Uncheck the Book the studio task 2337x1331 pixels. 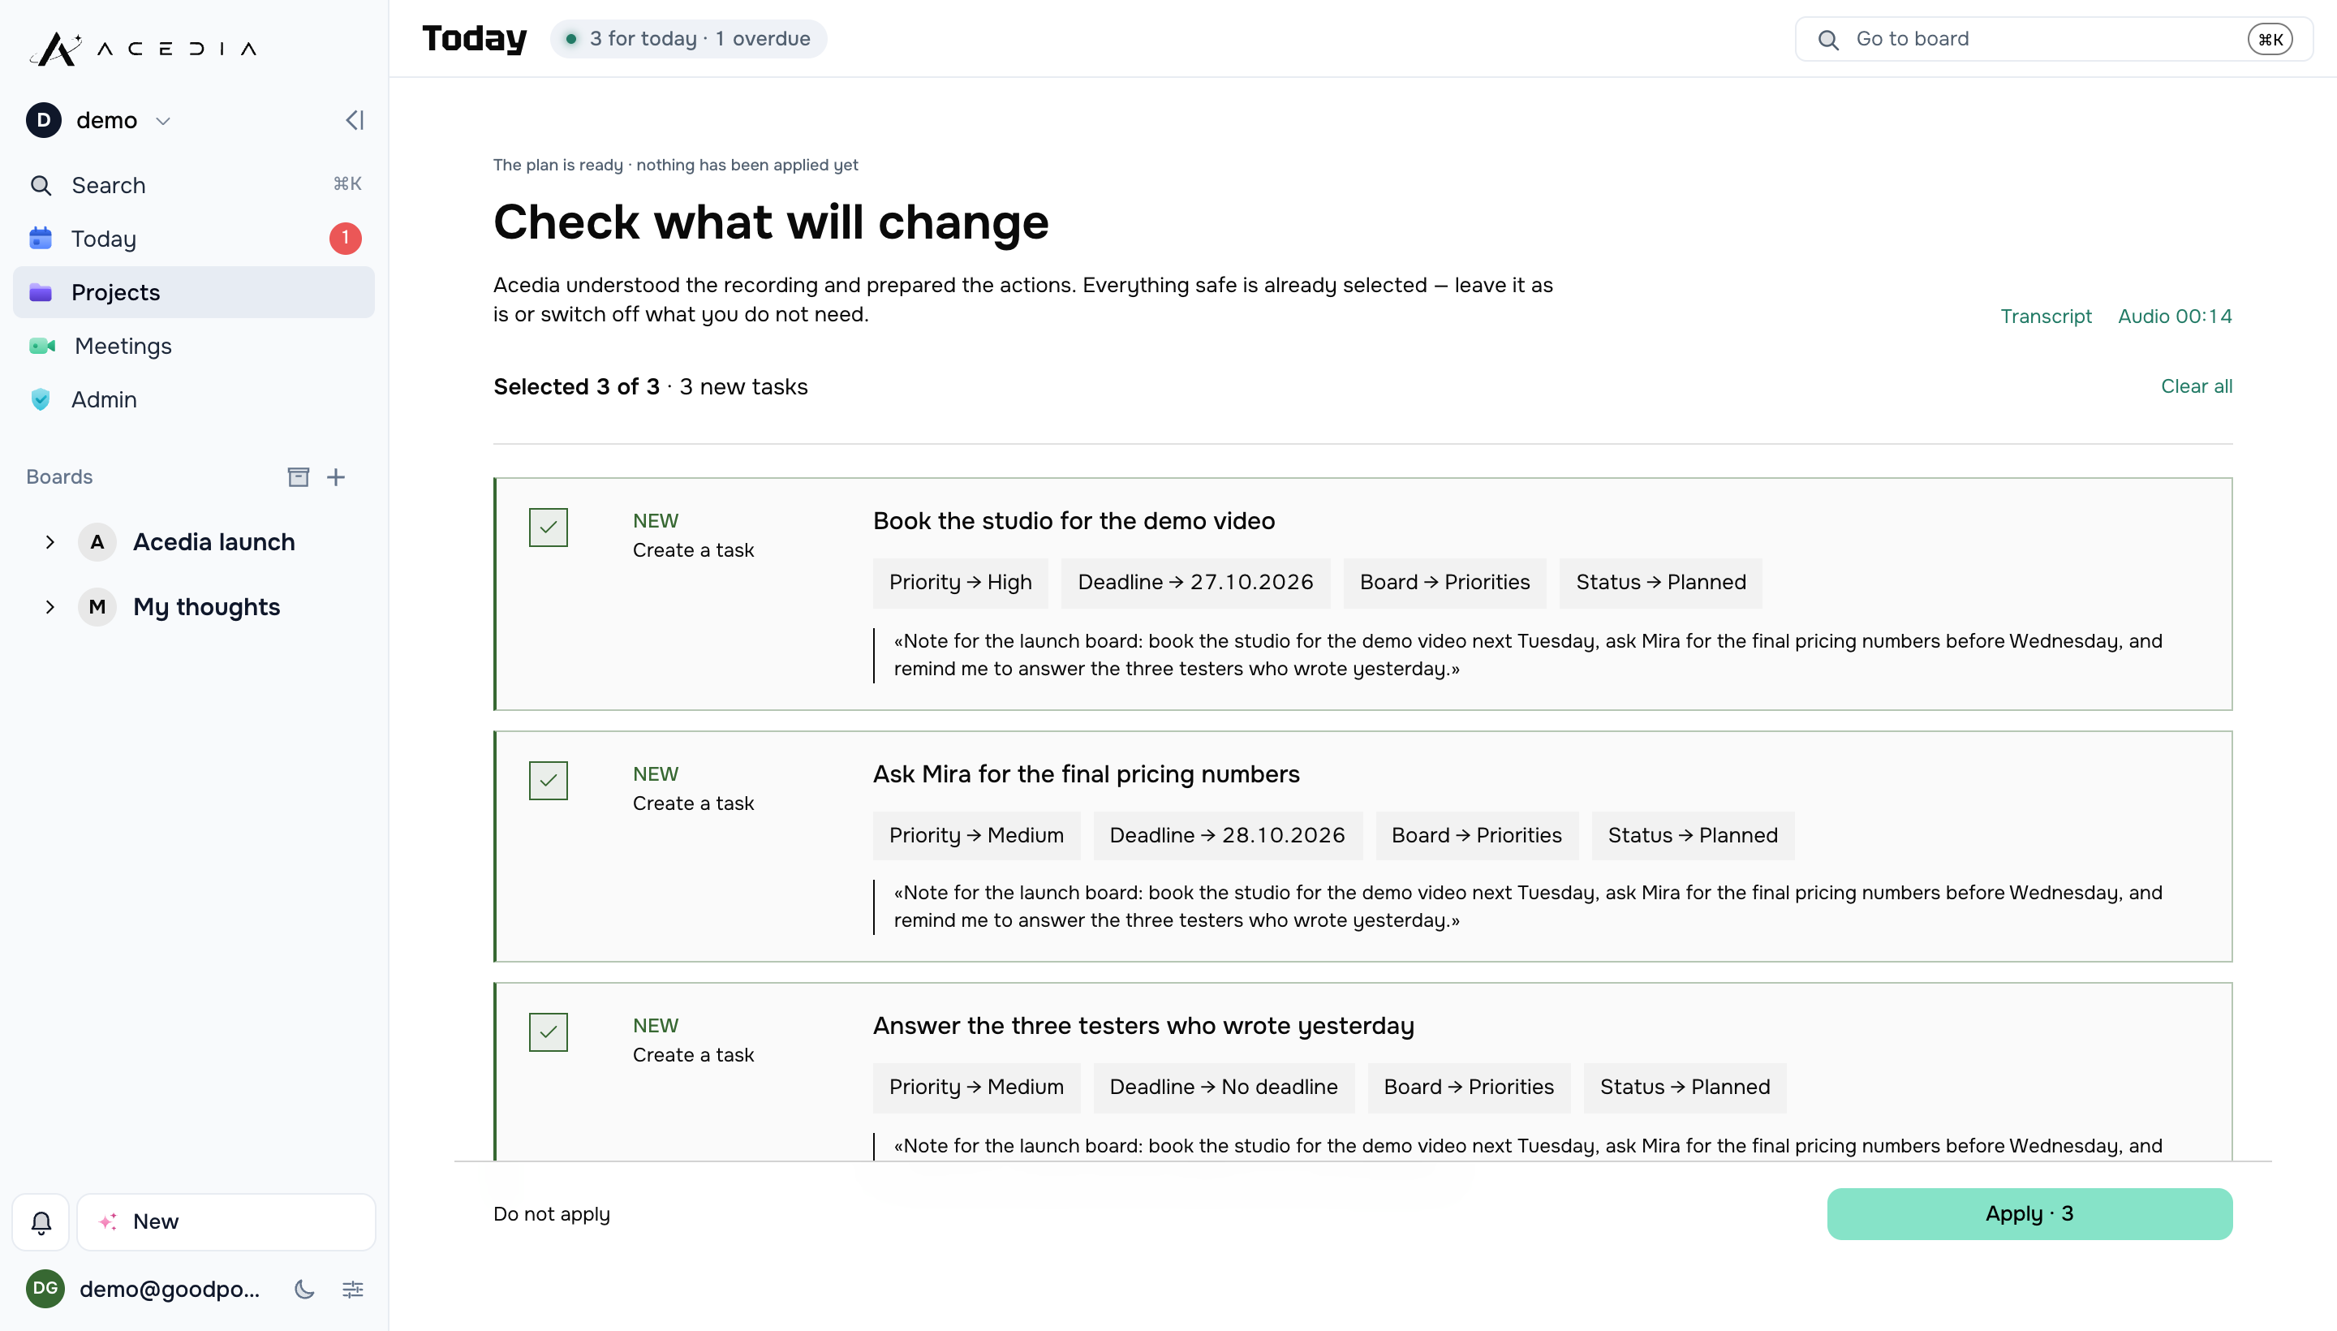coord(549,528)
